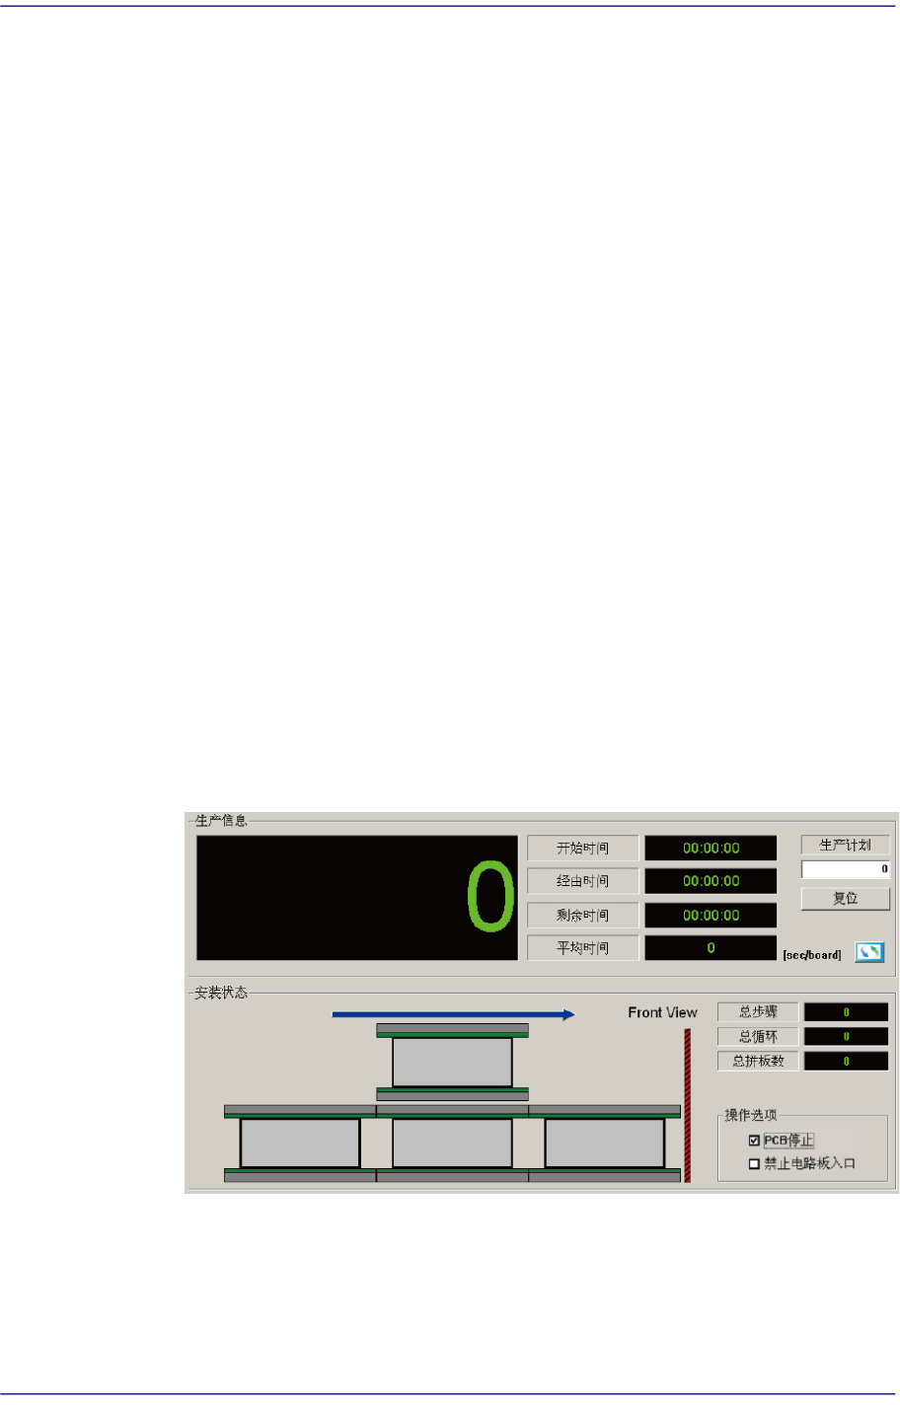900x1405 pixels.
Task: Click the 开始时间 label
Action: [582, 848]
